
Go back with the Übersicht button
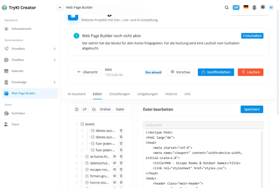[x=87, y=72]
